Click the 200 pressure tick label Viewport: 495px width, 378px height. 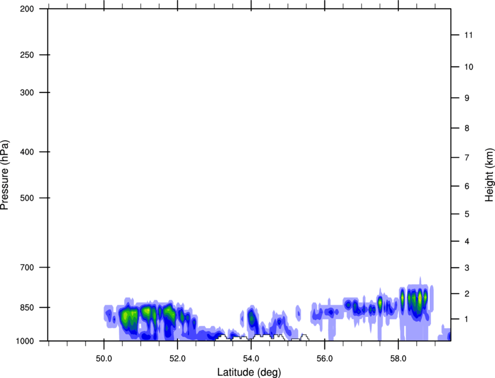coord(27,9)
